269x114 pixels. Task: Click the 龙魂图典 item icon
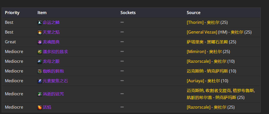[x=40, y=42]
